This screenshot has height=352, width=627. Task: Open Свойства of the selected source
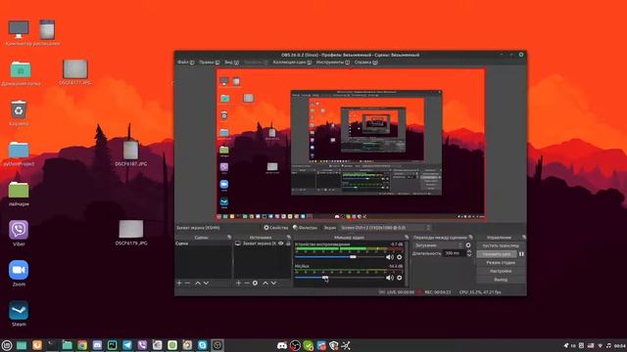(x=276, y=228)
